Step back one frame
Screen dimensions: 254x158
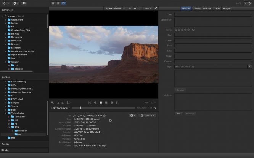pyautogui.click(x=95, y=103)
